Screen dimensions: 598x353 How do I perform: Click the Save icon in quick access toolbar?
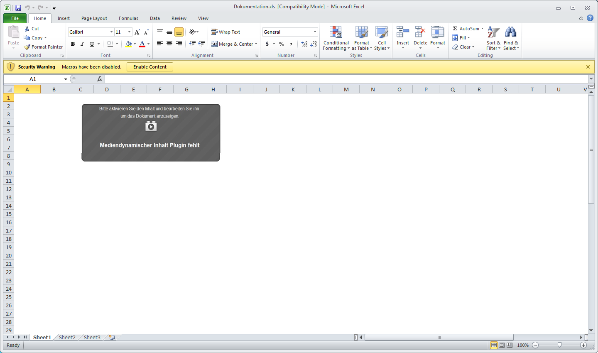18,7
